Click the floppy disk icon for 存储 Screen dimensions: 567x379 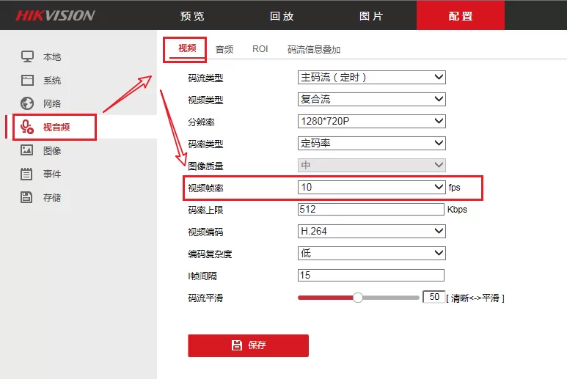[x=27, y=197]
